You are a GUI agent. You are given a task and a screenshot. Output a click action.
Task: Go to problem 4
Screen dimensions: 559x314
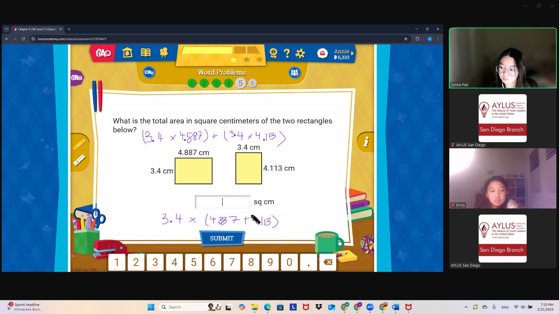tap(229, 83)
